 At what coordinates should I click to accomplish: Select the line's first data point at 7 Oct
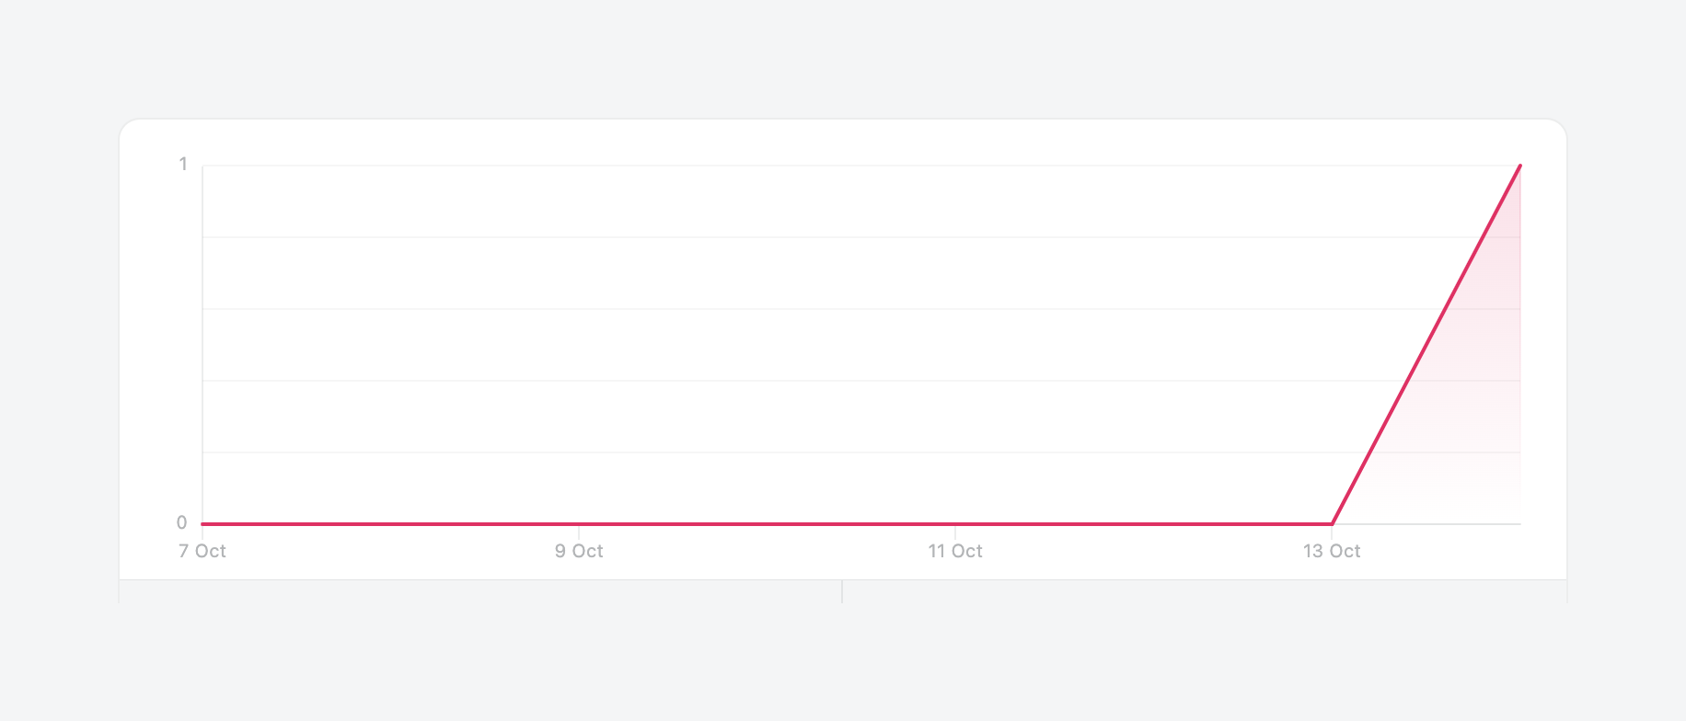pos(203,524)
